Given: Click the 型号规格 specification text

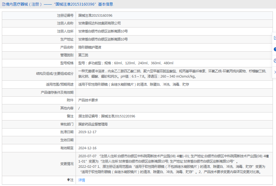Looking at the screenshot, I should [125, 63].
